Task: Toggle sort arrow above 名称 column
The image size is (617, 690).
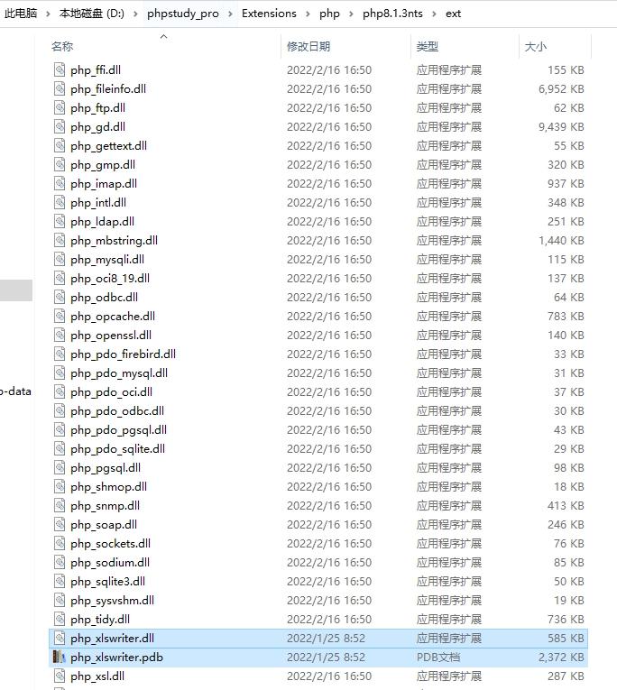Action: pos(163,36)
